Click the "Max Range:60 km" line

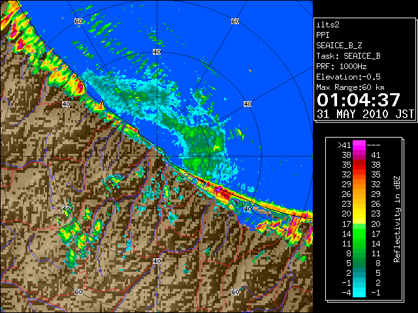tap(350, 87)
